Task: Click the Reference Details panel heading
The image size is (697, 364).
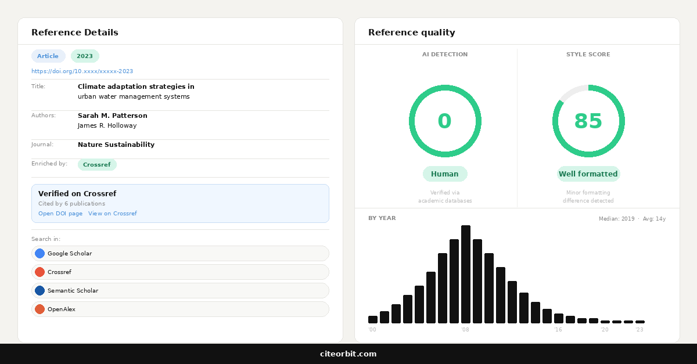Action: [x=75, y=33]
